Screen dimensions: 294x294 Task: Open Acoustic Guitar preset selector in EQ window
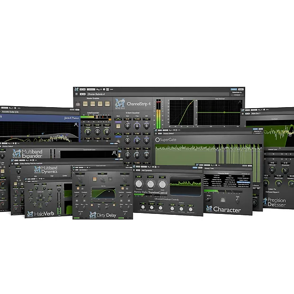40,112
